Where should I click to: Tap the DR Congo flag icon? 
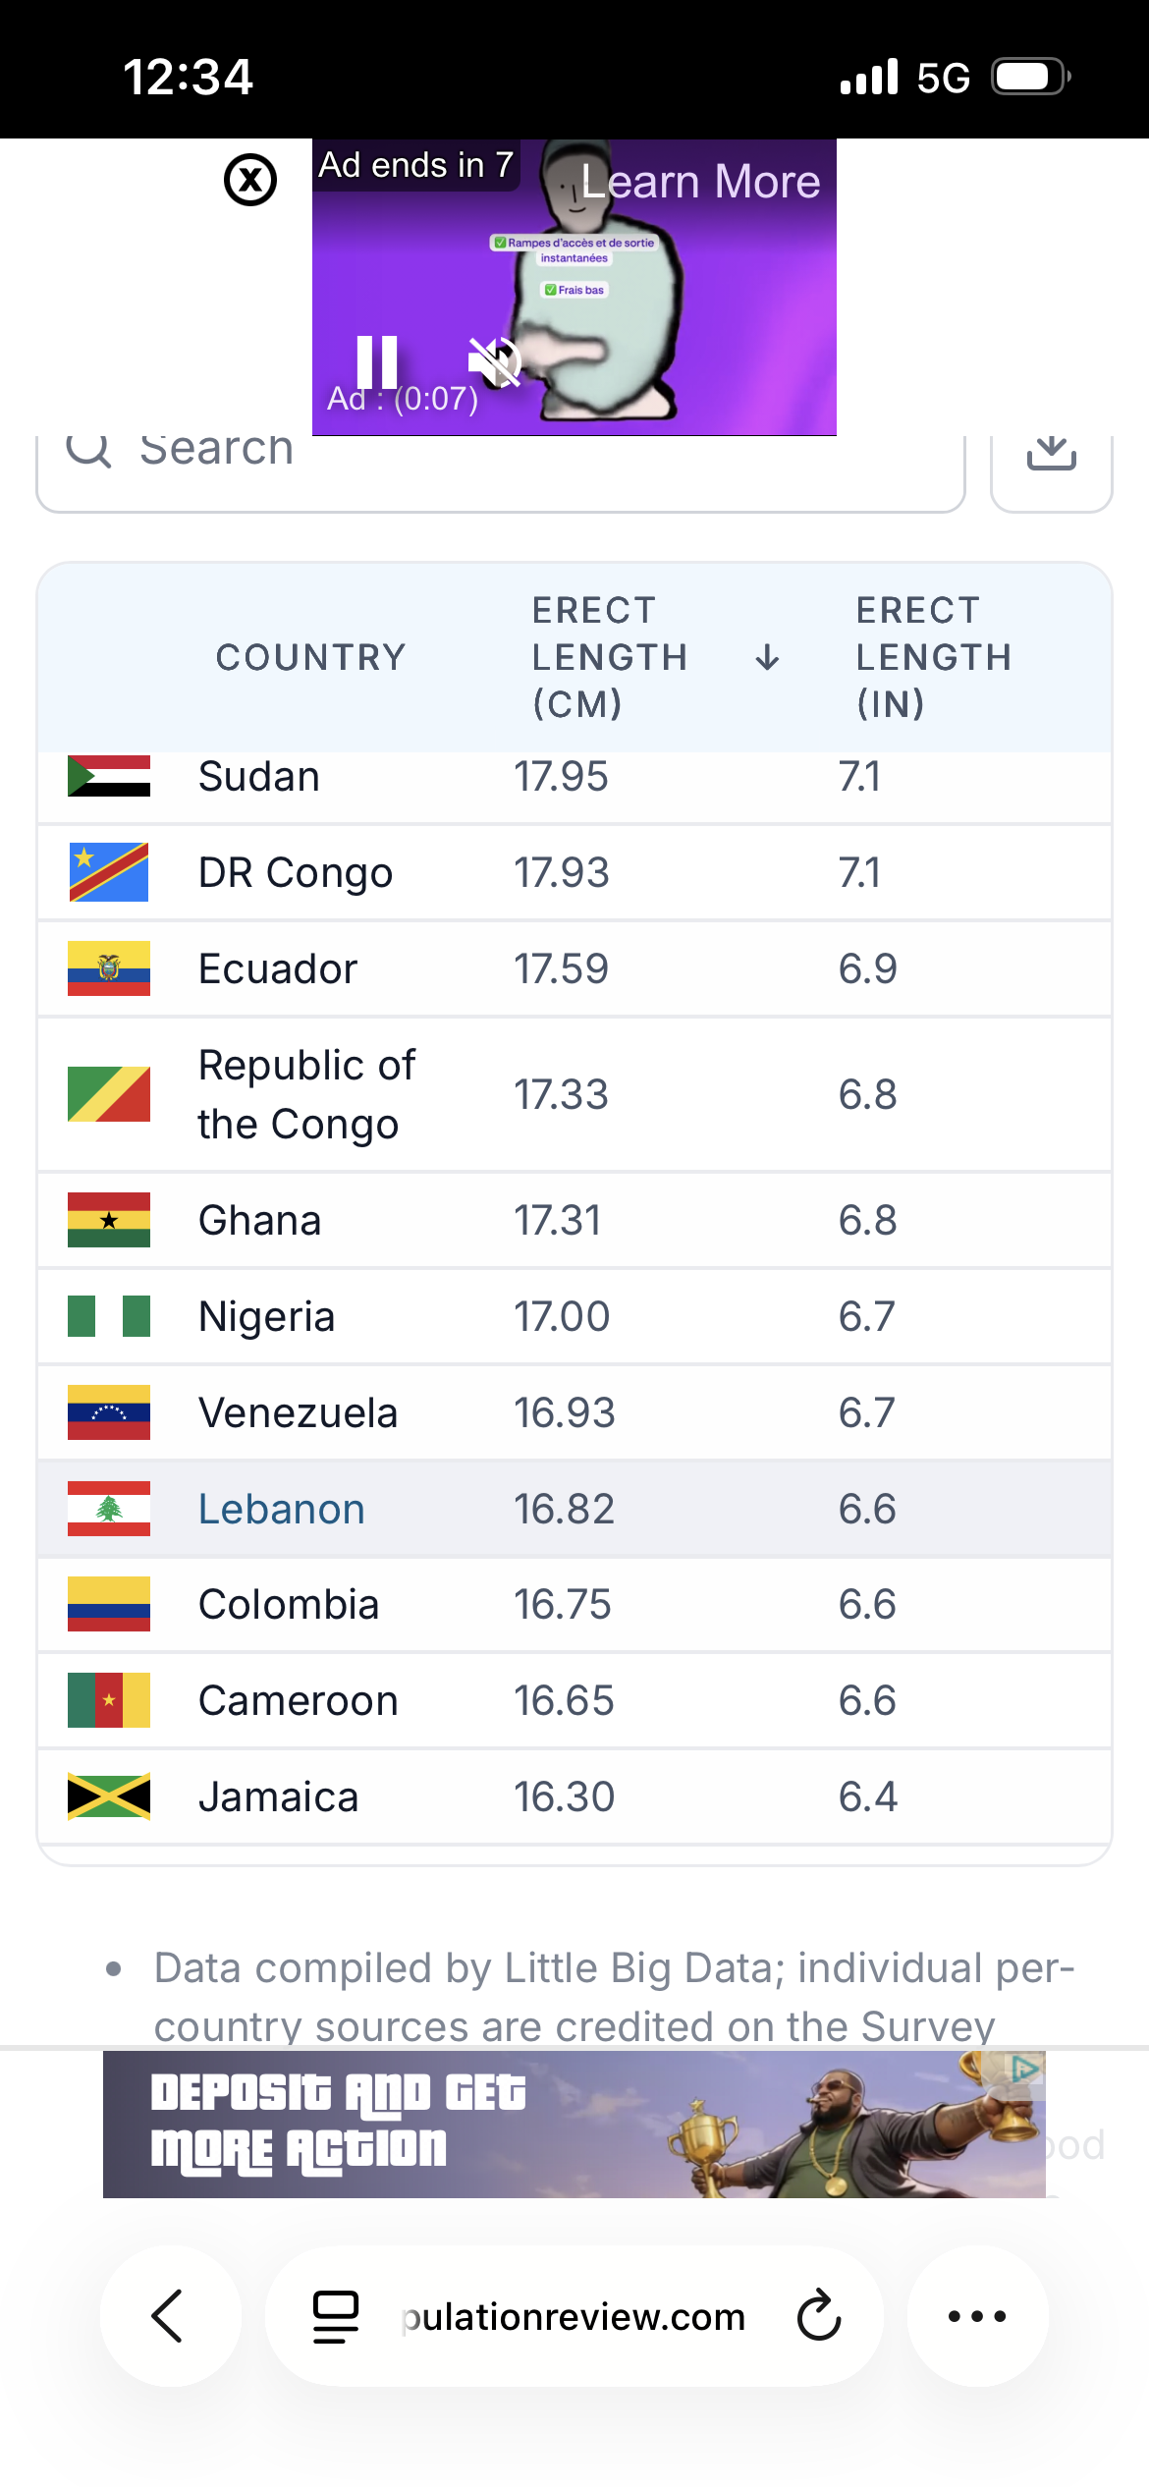click(109, 872)
